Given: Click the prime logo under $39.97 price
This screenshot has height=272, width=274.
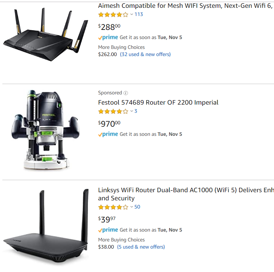Looking at the screenshot, I should [x=108, y=230].
